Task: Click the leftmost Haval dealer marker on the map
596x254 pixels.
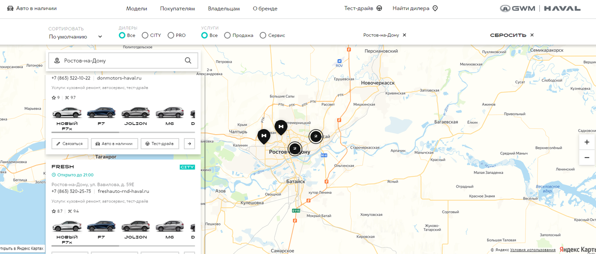Action: click(x=264, y=136)
